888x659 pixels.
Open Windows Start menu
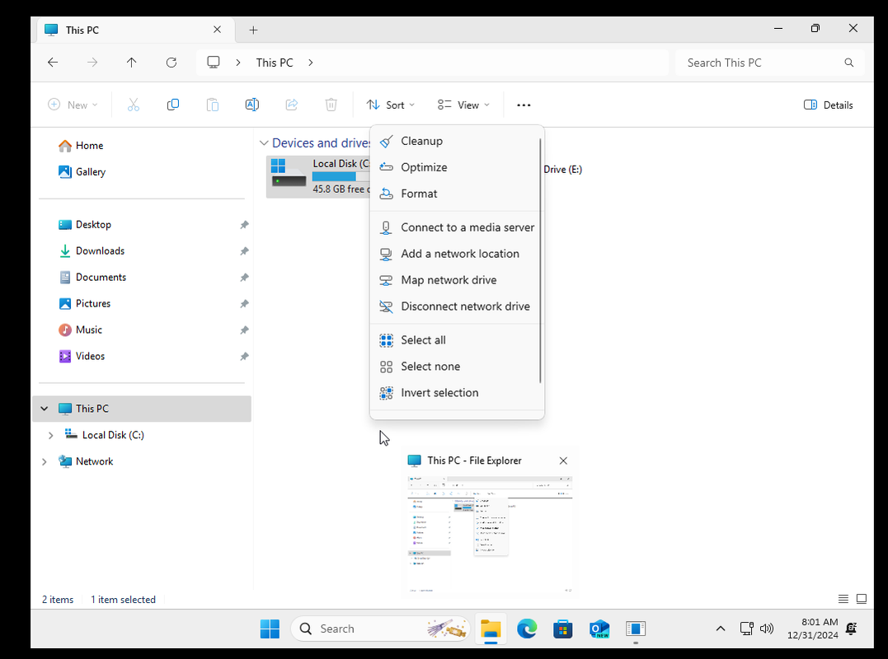[x=270, y=629]
